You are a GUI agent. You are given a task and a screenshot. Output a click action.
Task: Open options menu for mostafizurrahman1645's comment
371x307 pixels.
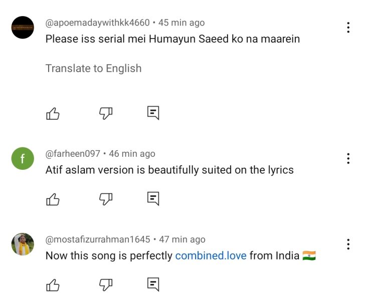[x=348, y=244]
